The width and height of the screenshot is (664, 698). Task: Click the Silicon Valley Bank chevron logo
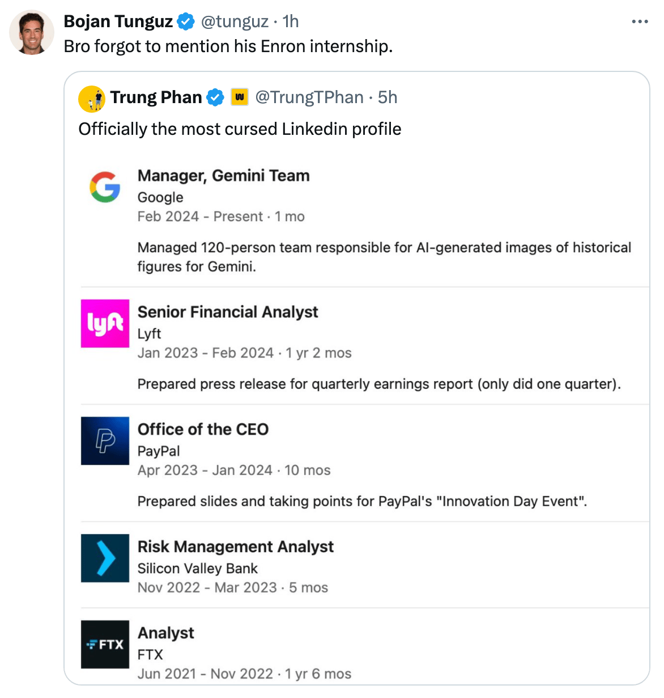pos(105,558)
